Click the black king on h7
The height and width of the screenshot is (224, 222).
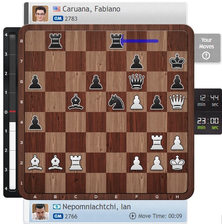point(177,61)
